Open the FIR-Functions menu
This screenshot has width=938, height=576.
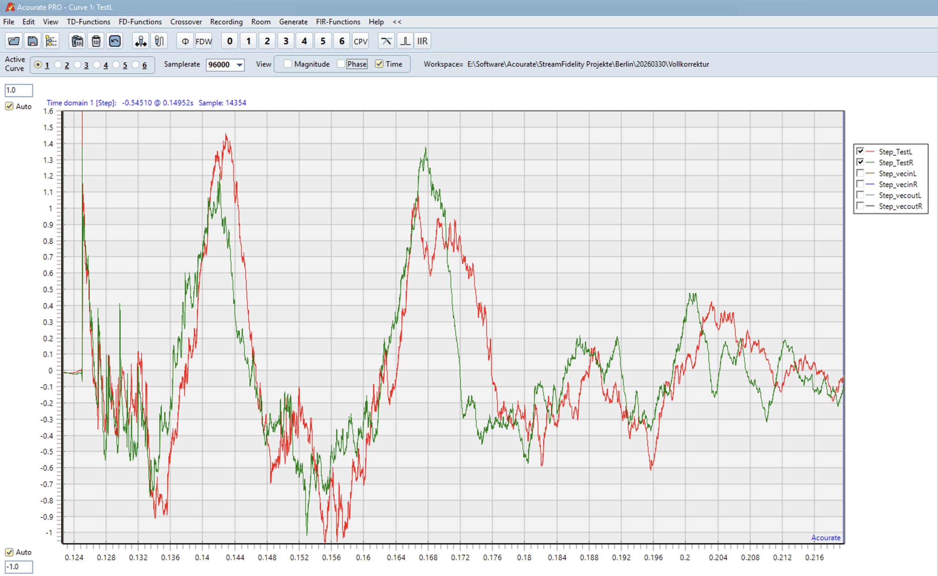[338, 22]
